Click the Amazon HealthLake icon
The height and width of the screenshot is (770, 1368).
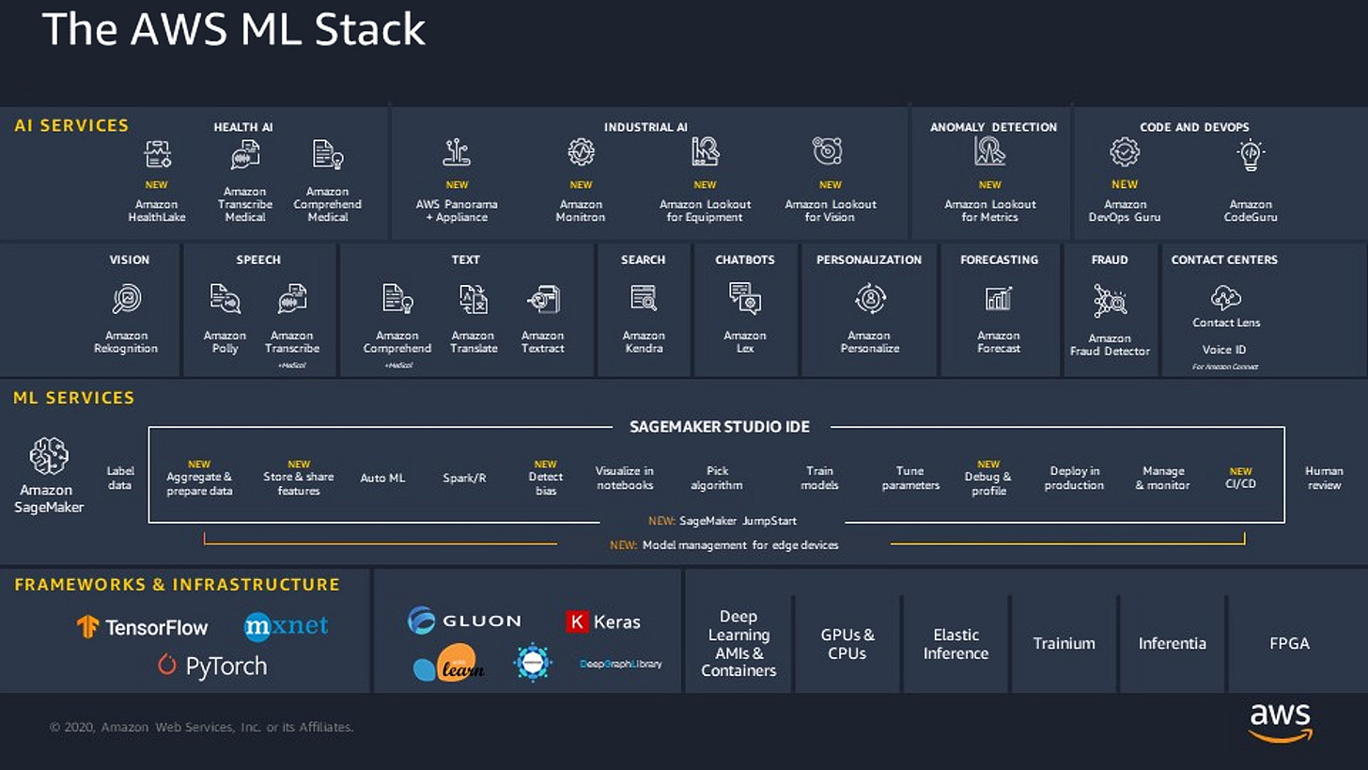pos(157,154)
